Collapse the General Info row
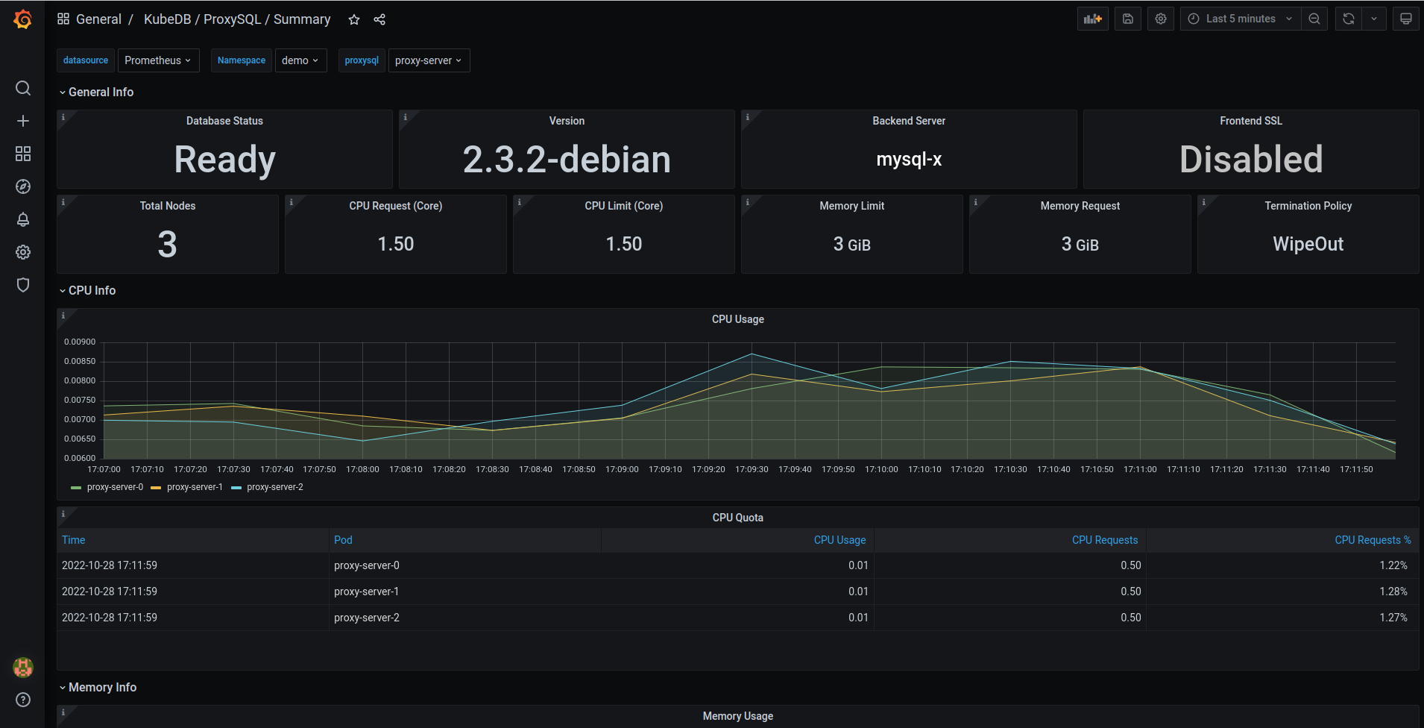 96,92
